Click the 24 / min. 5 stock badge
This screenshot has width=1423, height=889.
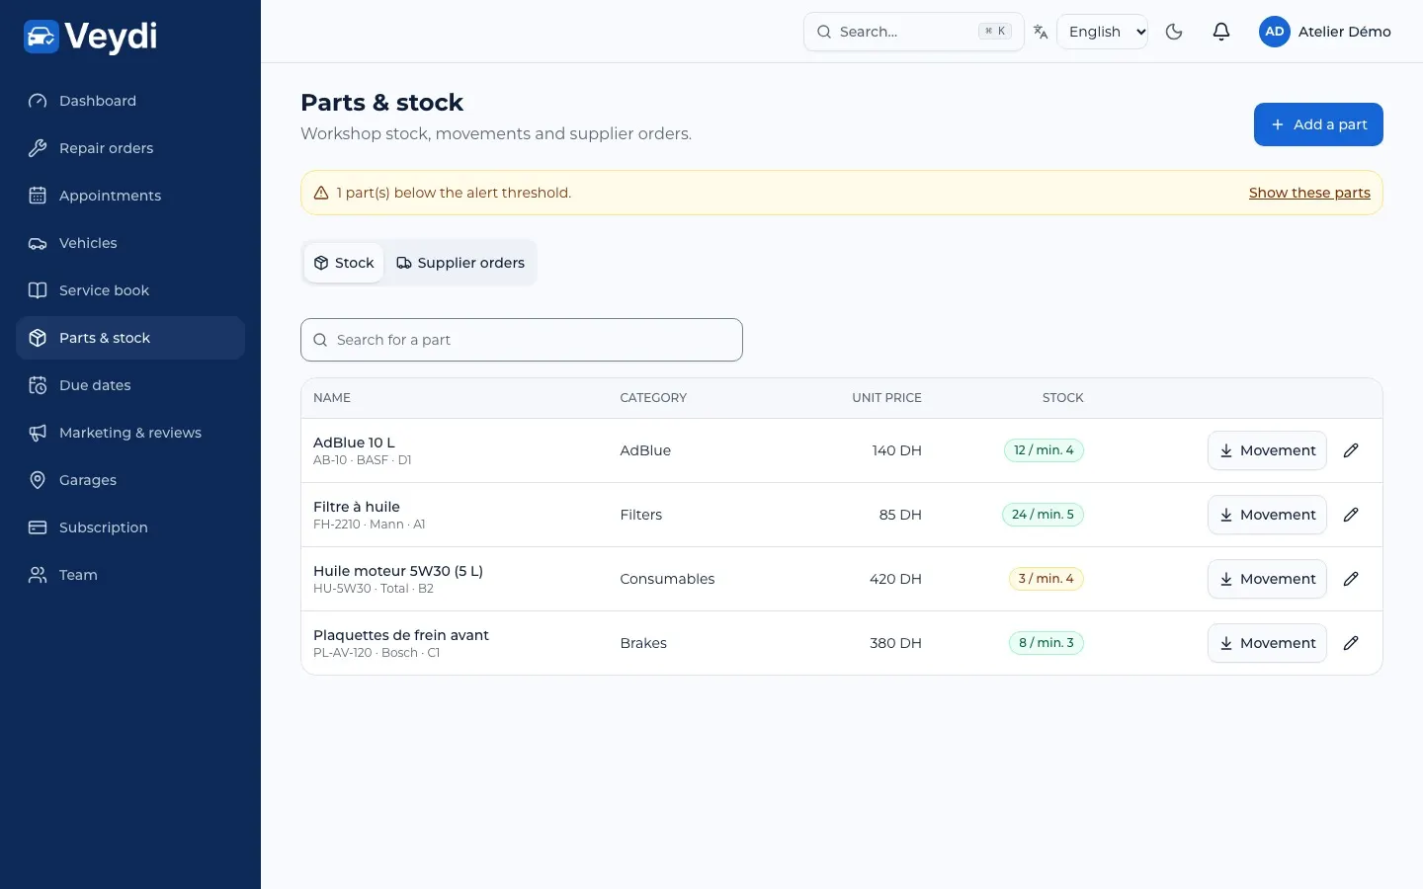click(1043, 515)
